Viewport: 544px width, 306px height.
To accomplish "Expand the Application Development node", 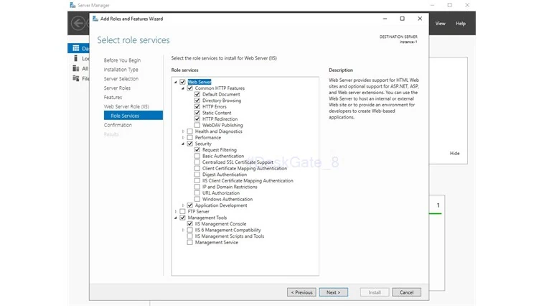I will 183,205.
